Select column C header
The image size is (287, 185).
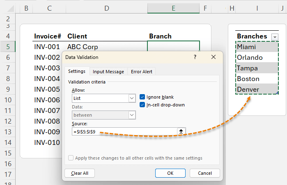[x=49, y=8]
